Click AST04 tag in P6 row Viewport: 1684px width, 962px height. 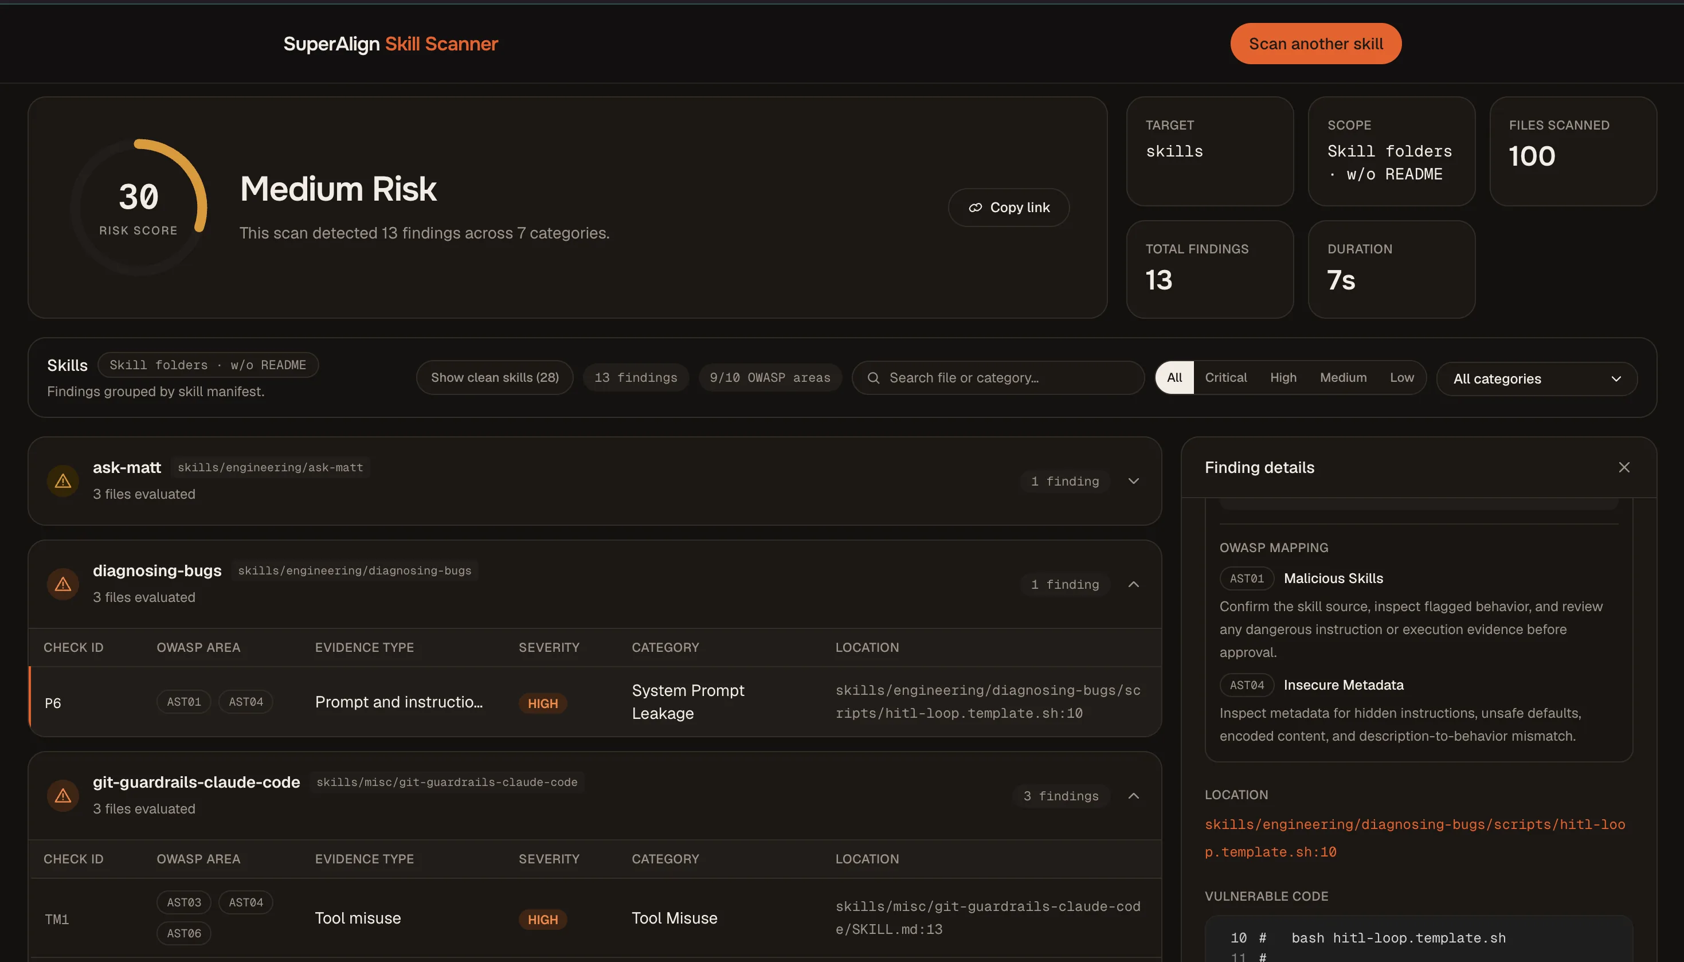click(246, 702)
